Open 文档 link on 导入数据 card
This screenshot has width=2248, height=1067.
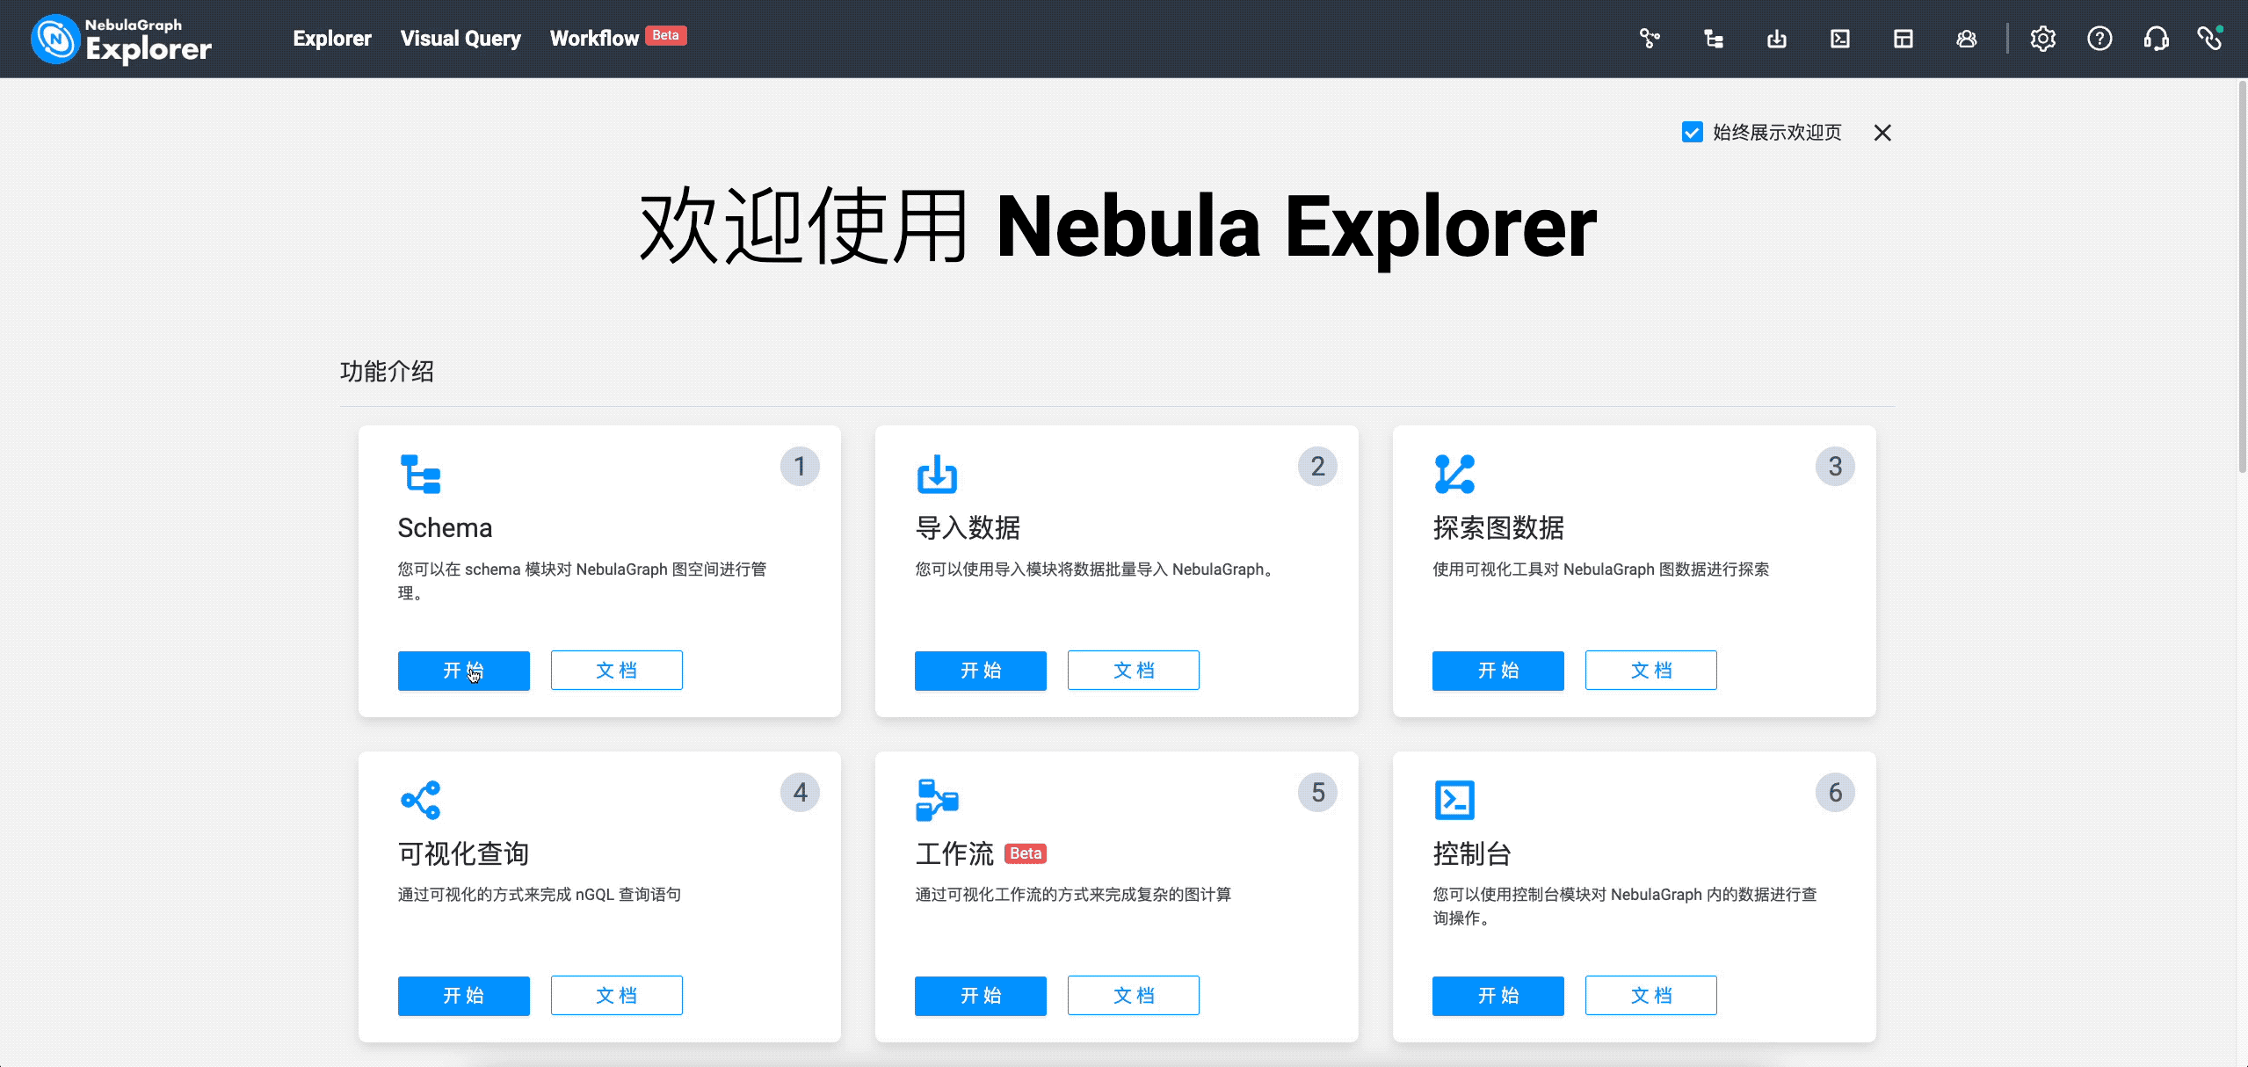click(x=1133, y=671)
